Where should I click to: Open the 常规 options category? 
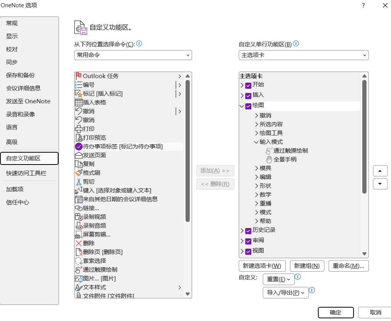[29, 23]
